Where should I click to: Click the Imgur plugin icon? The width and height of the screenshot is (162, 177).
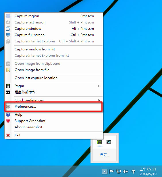(8, 86)
